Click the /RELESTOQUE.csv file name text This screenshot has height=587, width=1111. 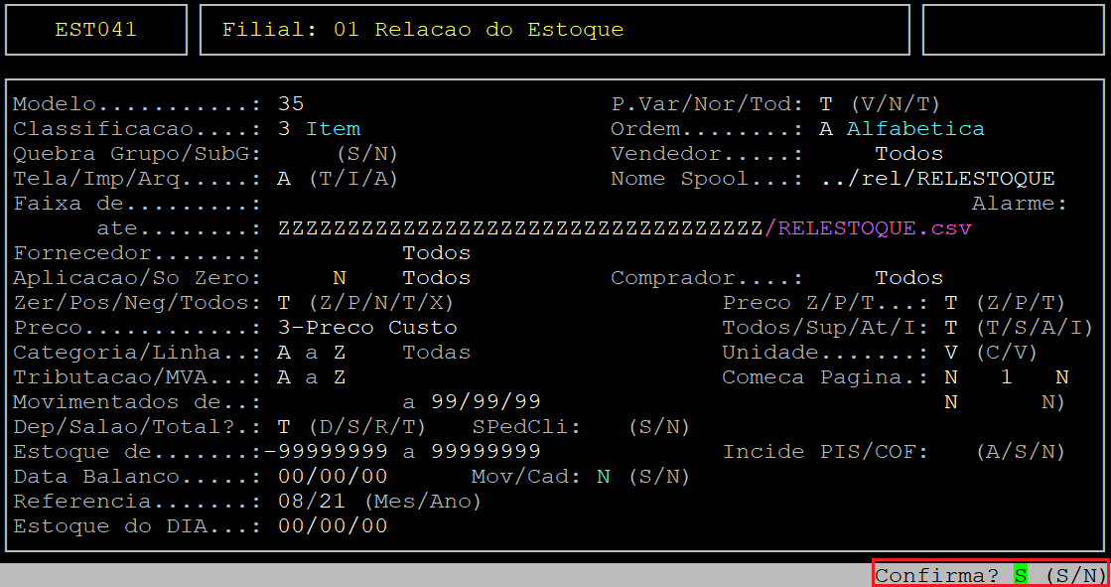868,228
